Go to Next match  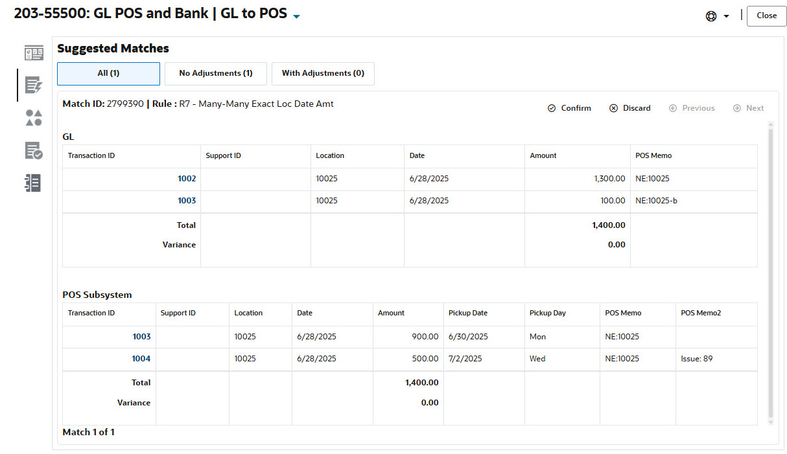(x=748, y=108)
